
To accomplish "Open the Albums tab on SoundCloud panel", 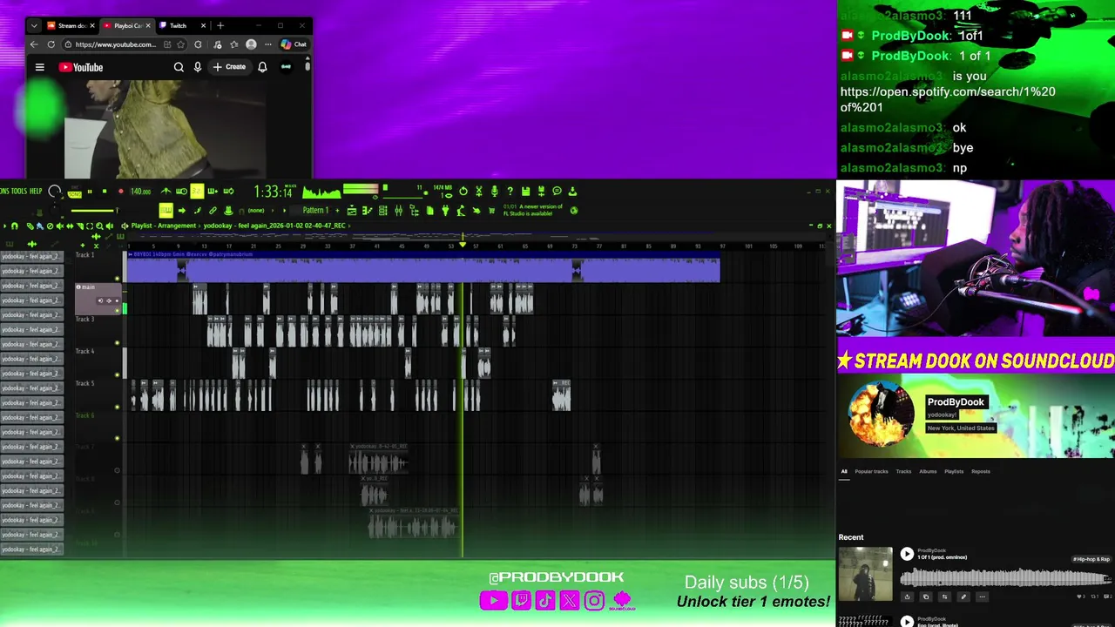I will 928,471.
